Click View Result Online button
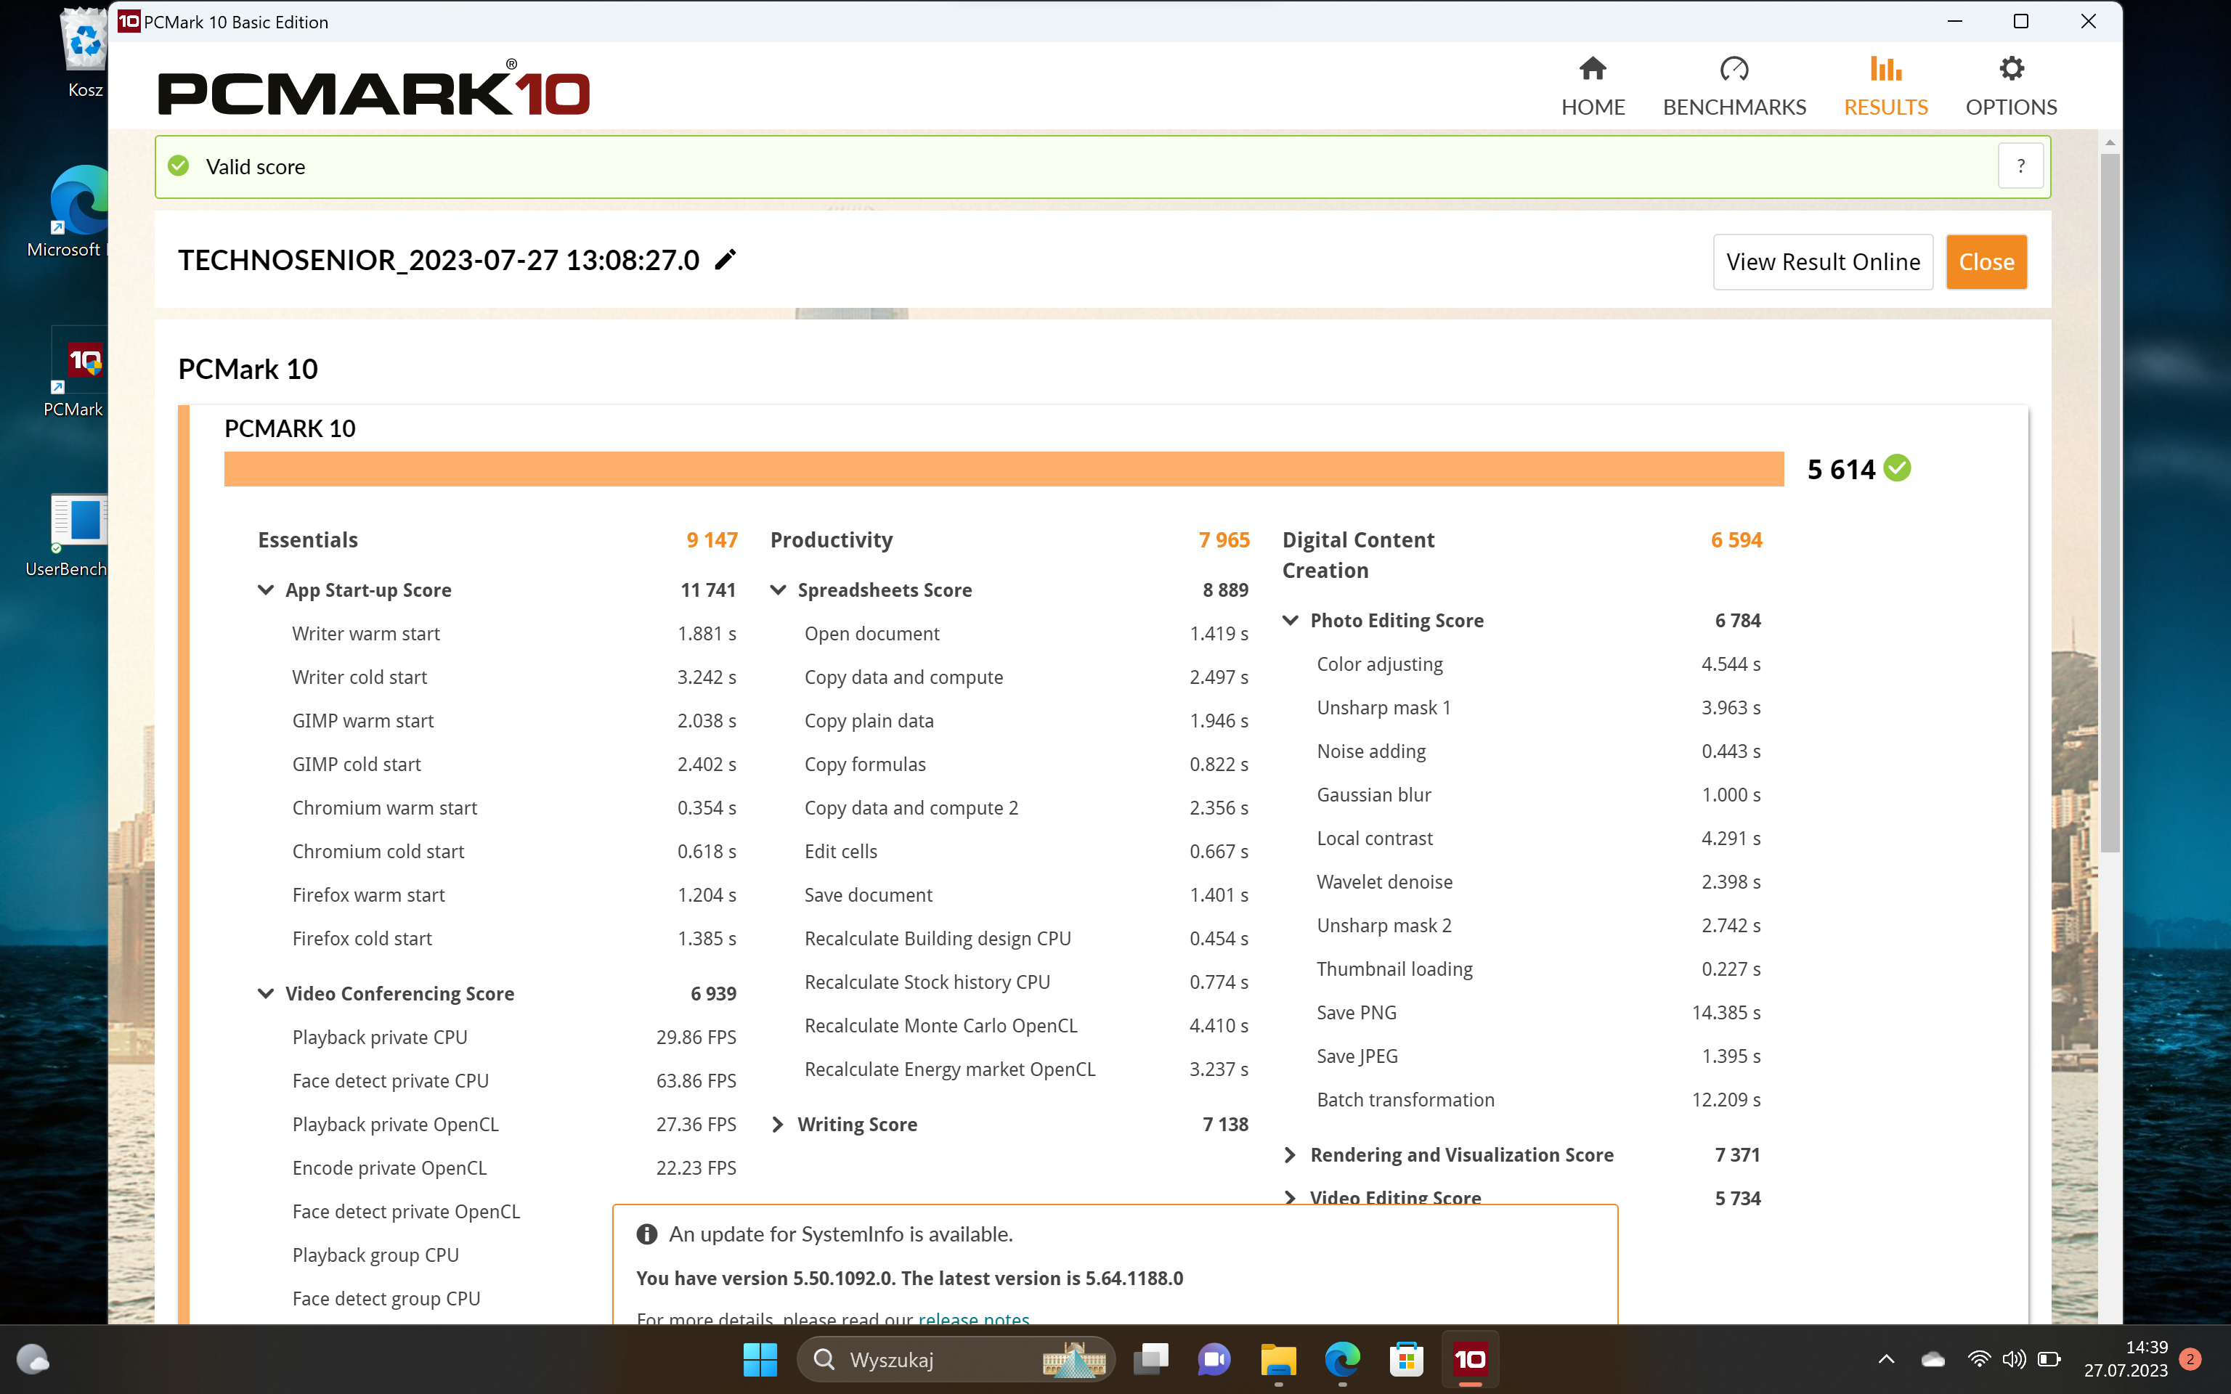The image size is (2231, 1394). tap(1823, 262)
